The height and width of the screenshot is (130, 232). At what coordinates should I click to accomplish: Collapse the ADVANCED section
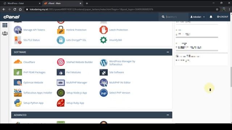pyautogui.click(x=168, y=115)
